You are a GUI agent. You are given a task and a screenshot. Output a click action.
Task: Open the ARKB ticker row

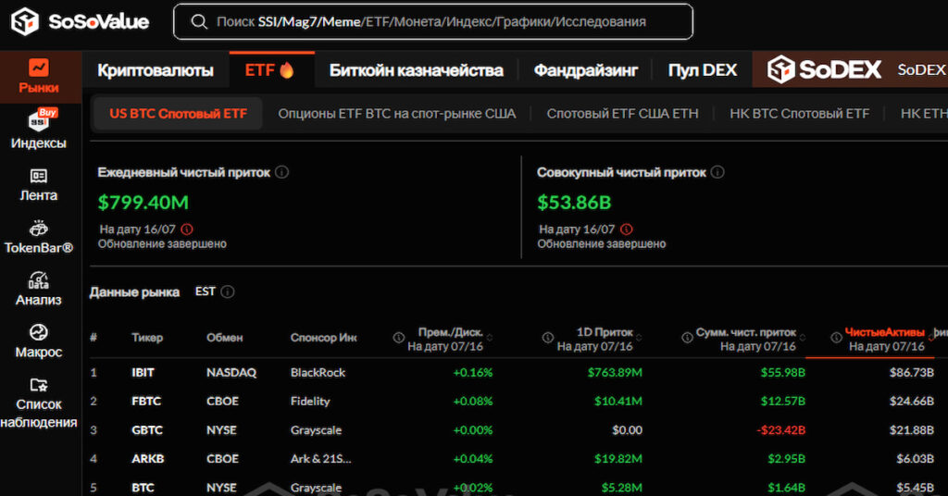pyautogui.click(x=147, y=459)
